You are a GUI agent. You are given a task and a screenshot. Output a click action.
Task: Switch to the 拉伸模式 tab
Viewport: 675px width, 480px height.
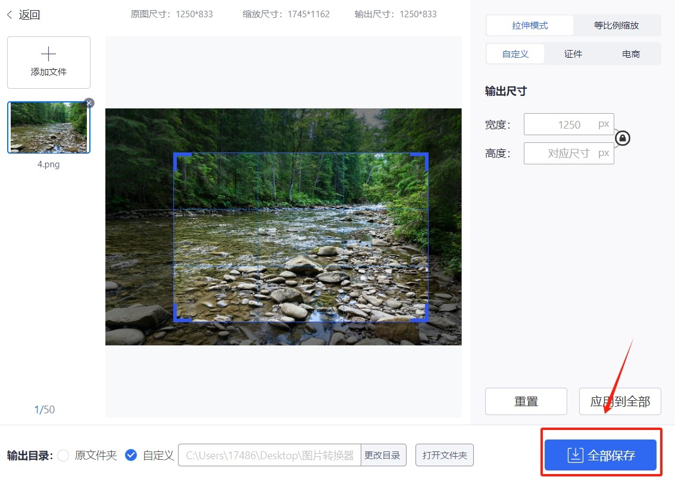point(530,26)
